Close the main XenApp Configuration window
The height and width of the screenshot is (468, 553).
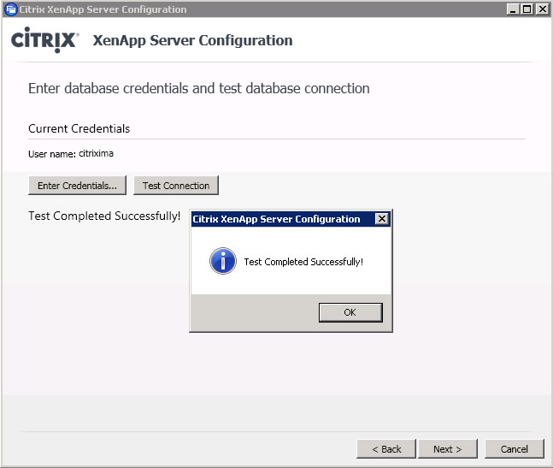coord(542,9)
